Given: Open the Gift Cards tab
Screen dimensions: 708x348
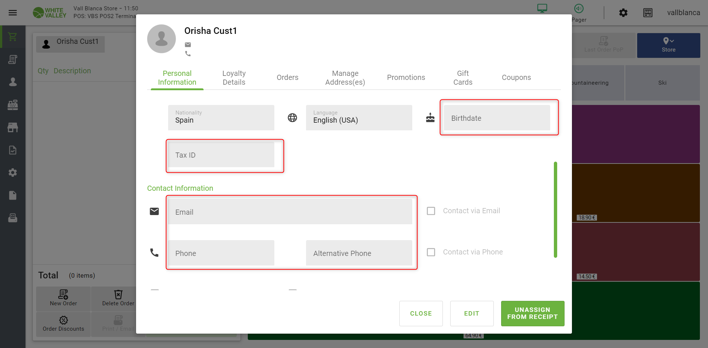Looking at the screenshot, I should [x=462, y=78].
